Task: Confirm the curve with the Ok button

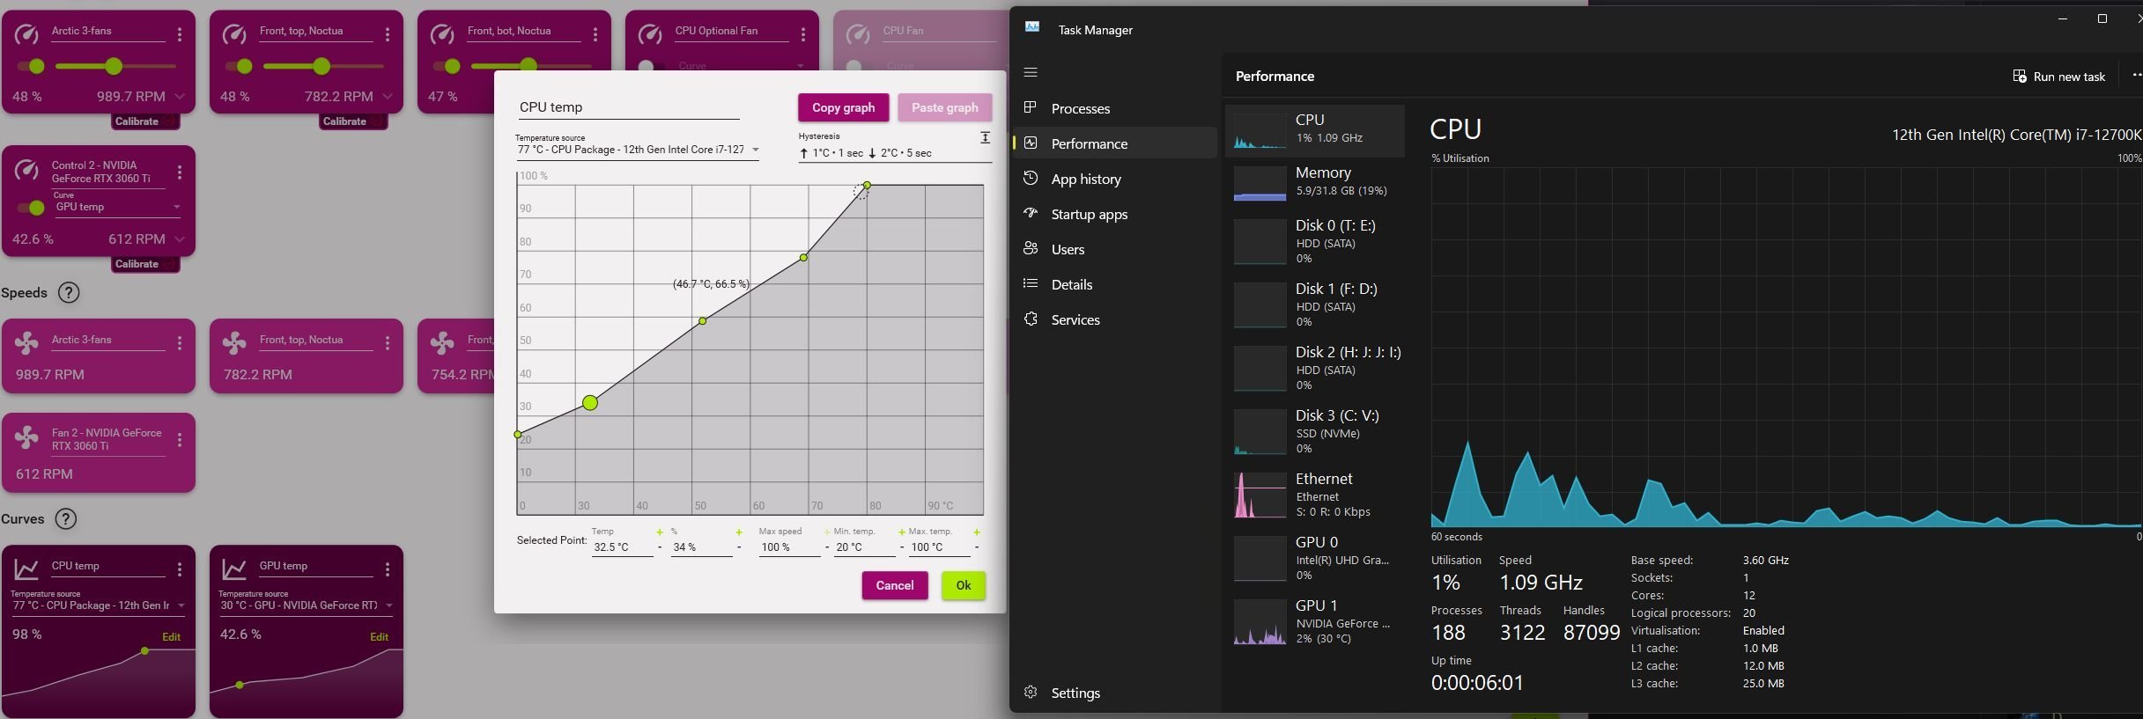Action: pyautogui.click(x=963, y=585)
